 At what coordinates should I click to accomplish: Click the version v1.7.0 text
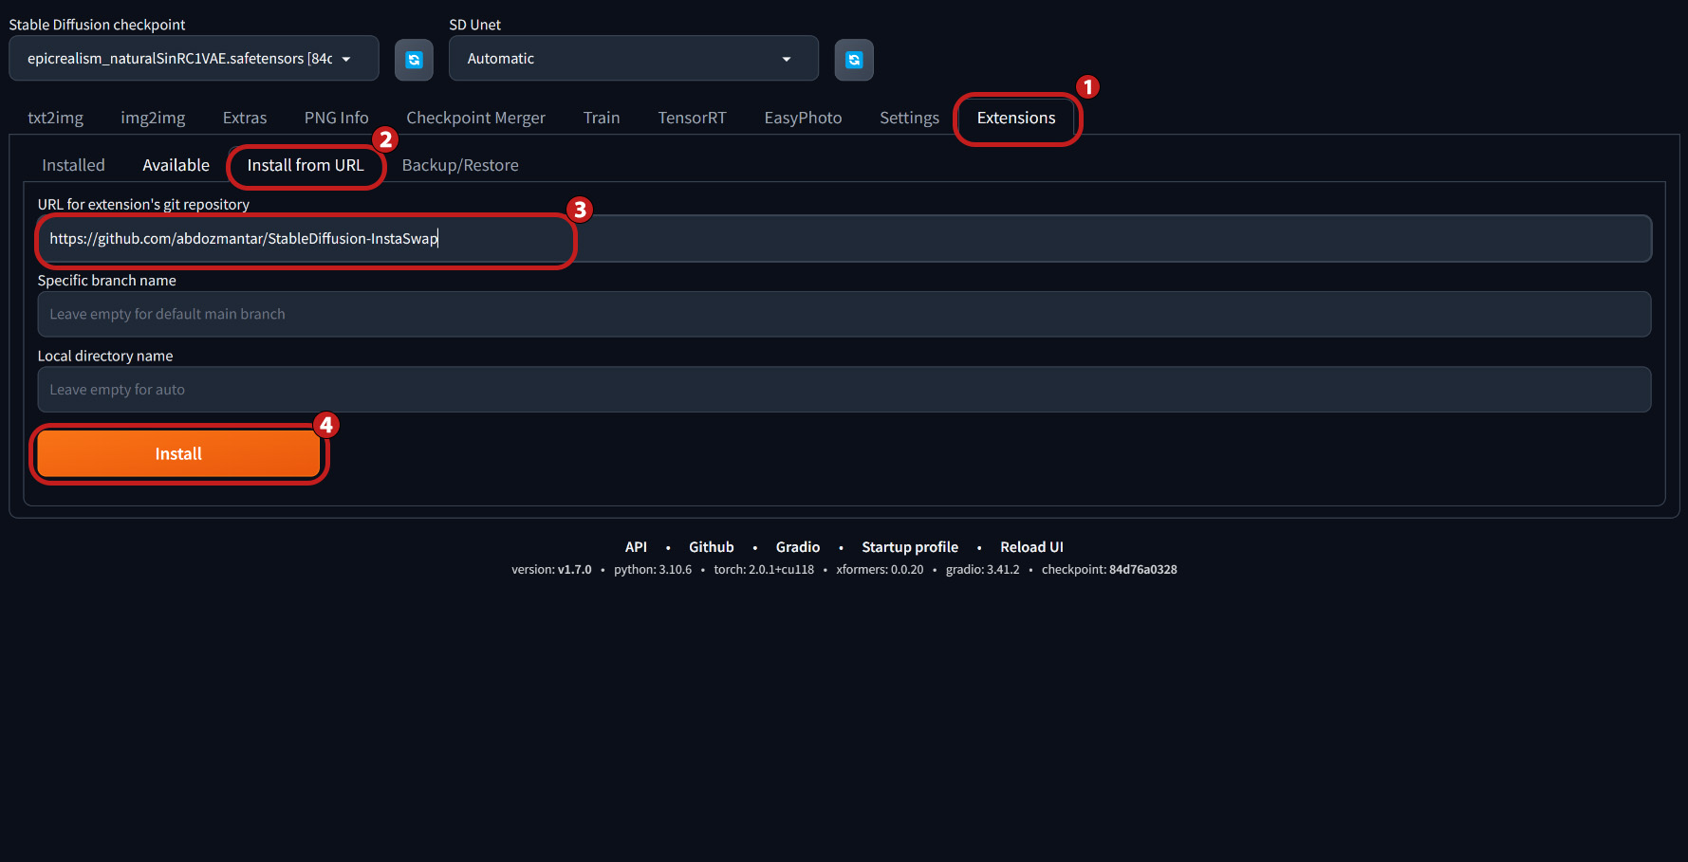tap(551, 570)
